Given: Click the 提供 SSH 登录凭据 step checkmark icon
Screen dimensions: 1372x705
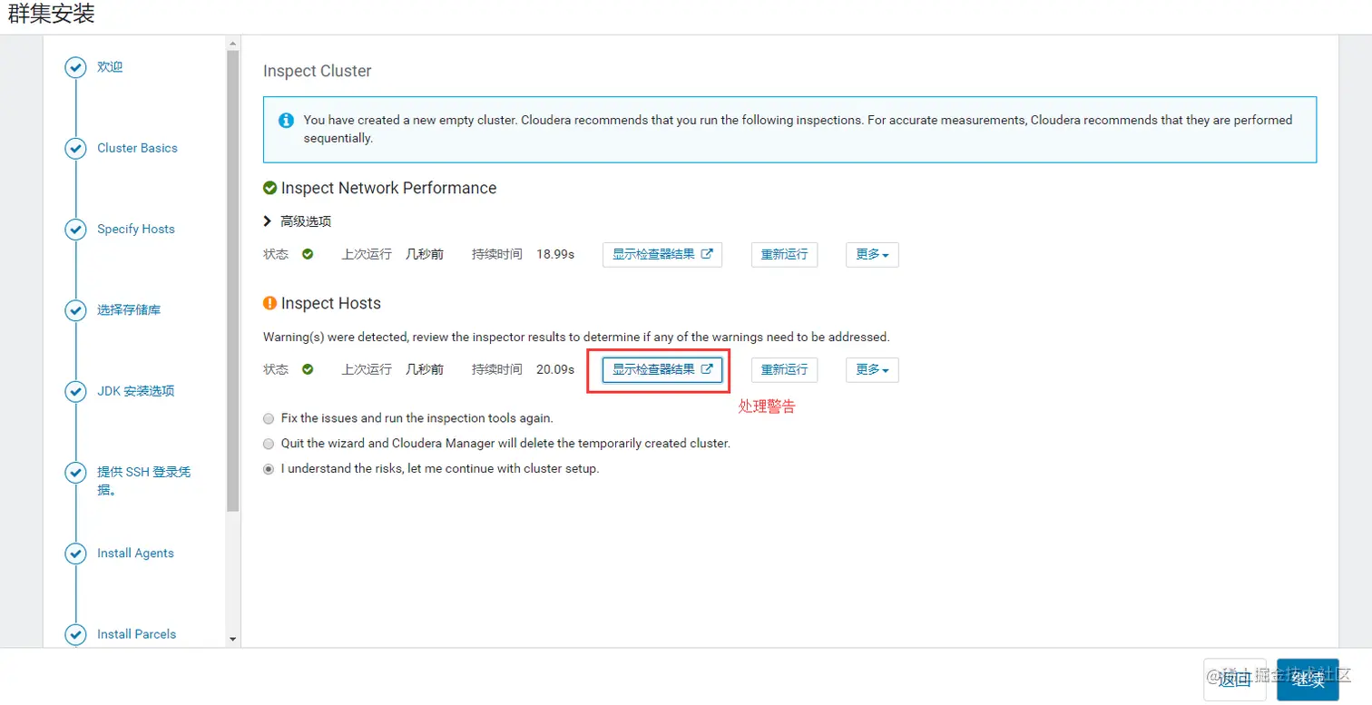Looking at the screenshot, I should coord(76,473).
